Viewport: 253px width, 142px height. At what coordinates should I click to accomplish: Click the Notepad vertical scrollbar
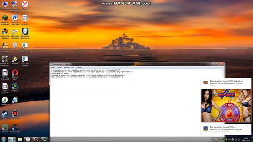223,103
